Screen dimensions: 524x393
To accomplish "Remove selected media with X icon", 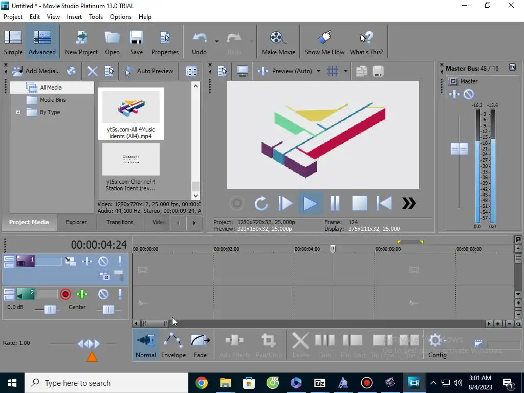I will (92, 71).
